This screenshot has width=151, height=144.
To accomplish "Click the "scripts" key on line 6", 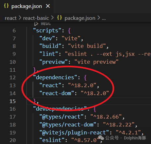I will (47, 30).
